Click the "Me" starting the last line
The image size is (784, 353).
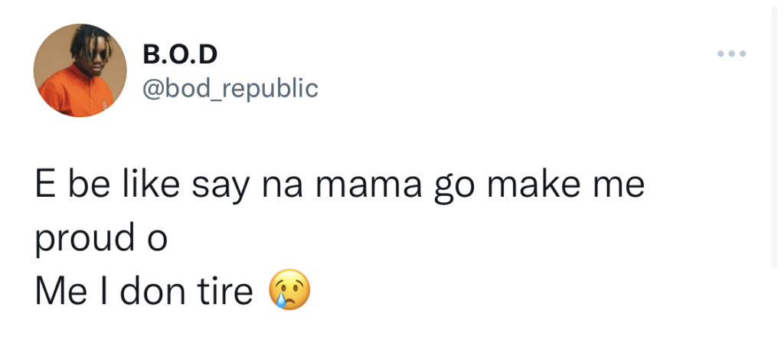click(59, 292)
